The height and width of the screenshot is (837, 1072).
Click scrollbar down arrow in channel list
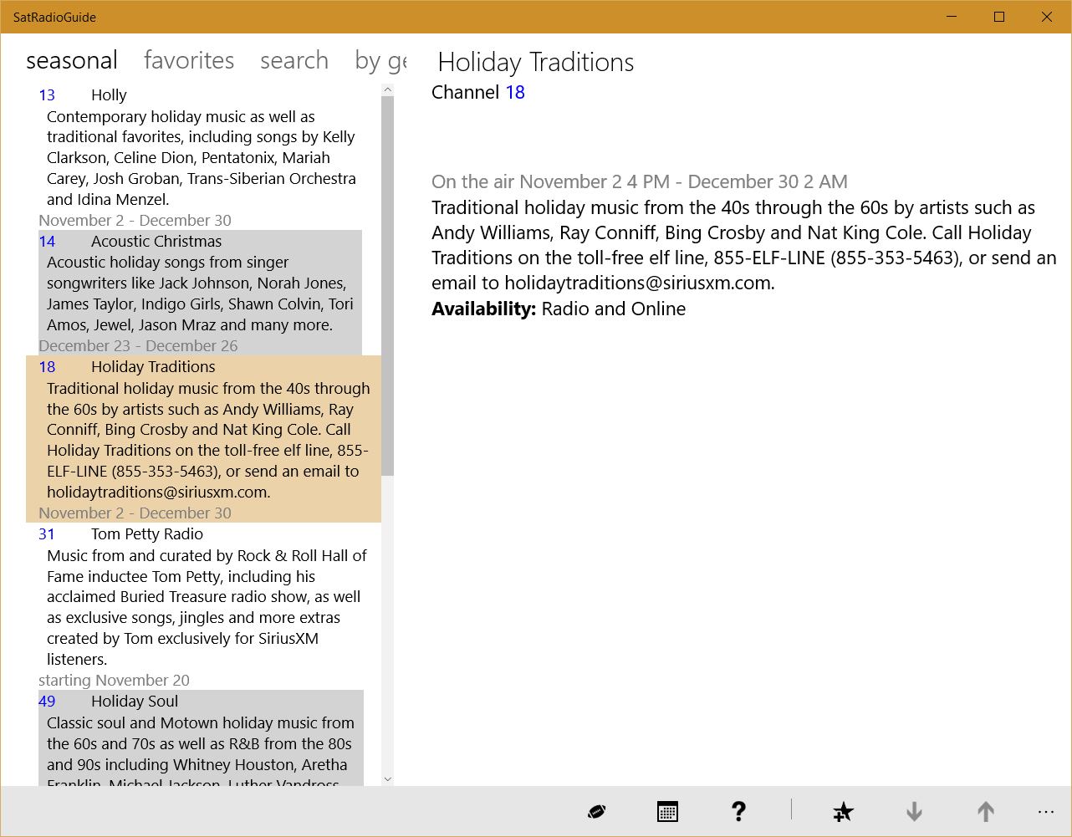[387, 778]
